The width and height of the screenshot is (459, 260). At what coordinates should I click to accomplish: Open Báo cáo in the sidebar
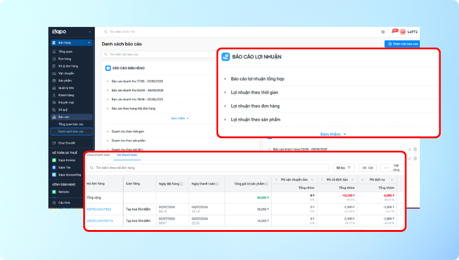pyautogui.click(x=72, y=117)
